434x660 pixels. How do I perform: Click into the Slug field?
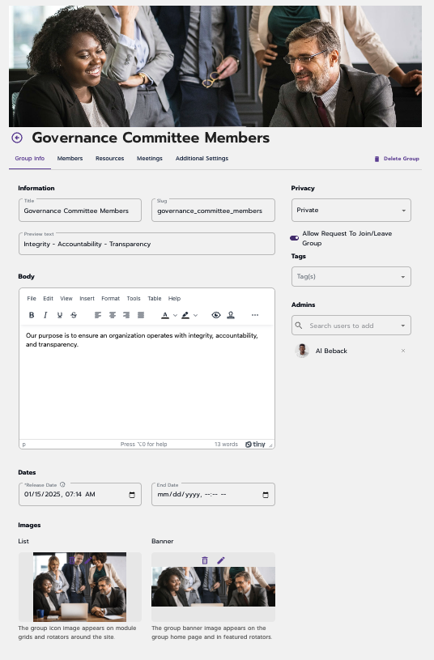click(x=213, y=211)
